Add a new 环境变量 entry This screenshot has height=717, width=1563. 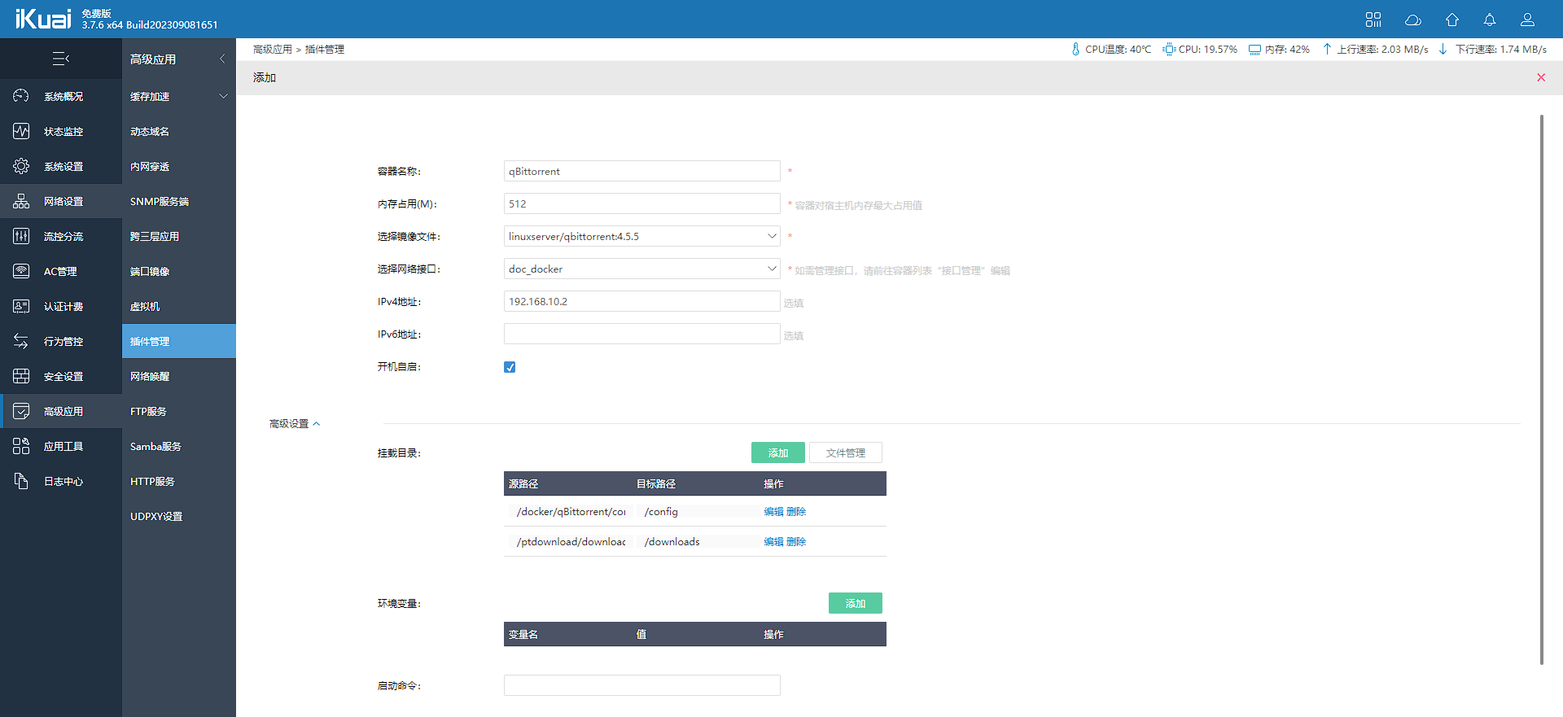point(856,603)
